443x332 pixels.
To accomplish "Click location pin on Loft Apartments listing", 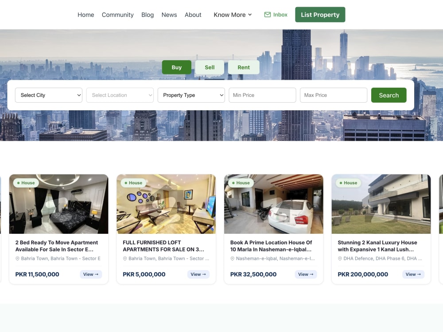I will coord(125,259).
